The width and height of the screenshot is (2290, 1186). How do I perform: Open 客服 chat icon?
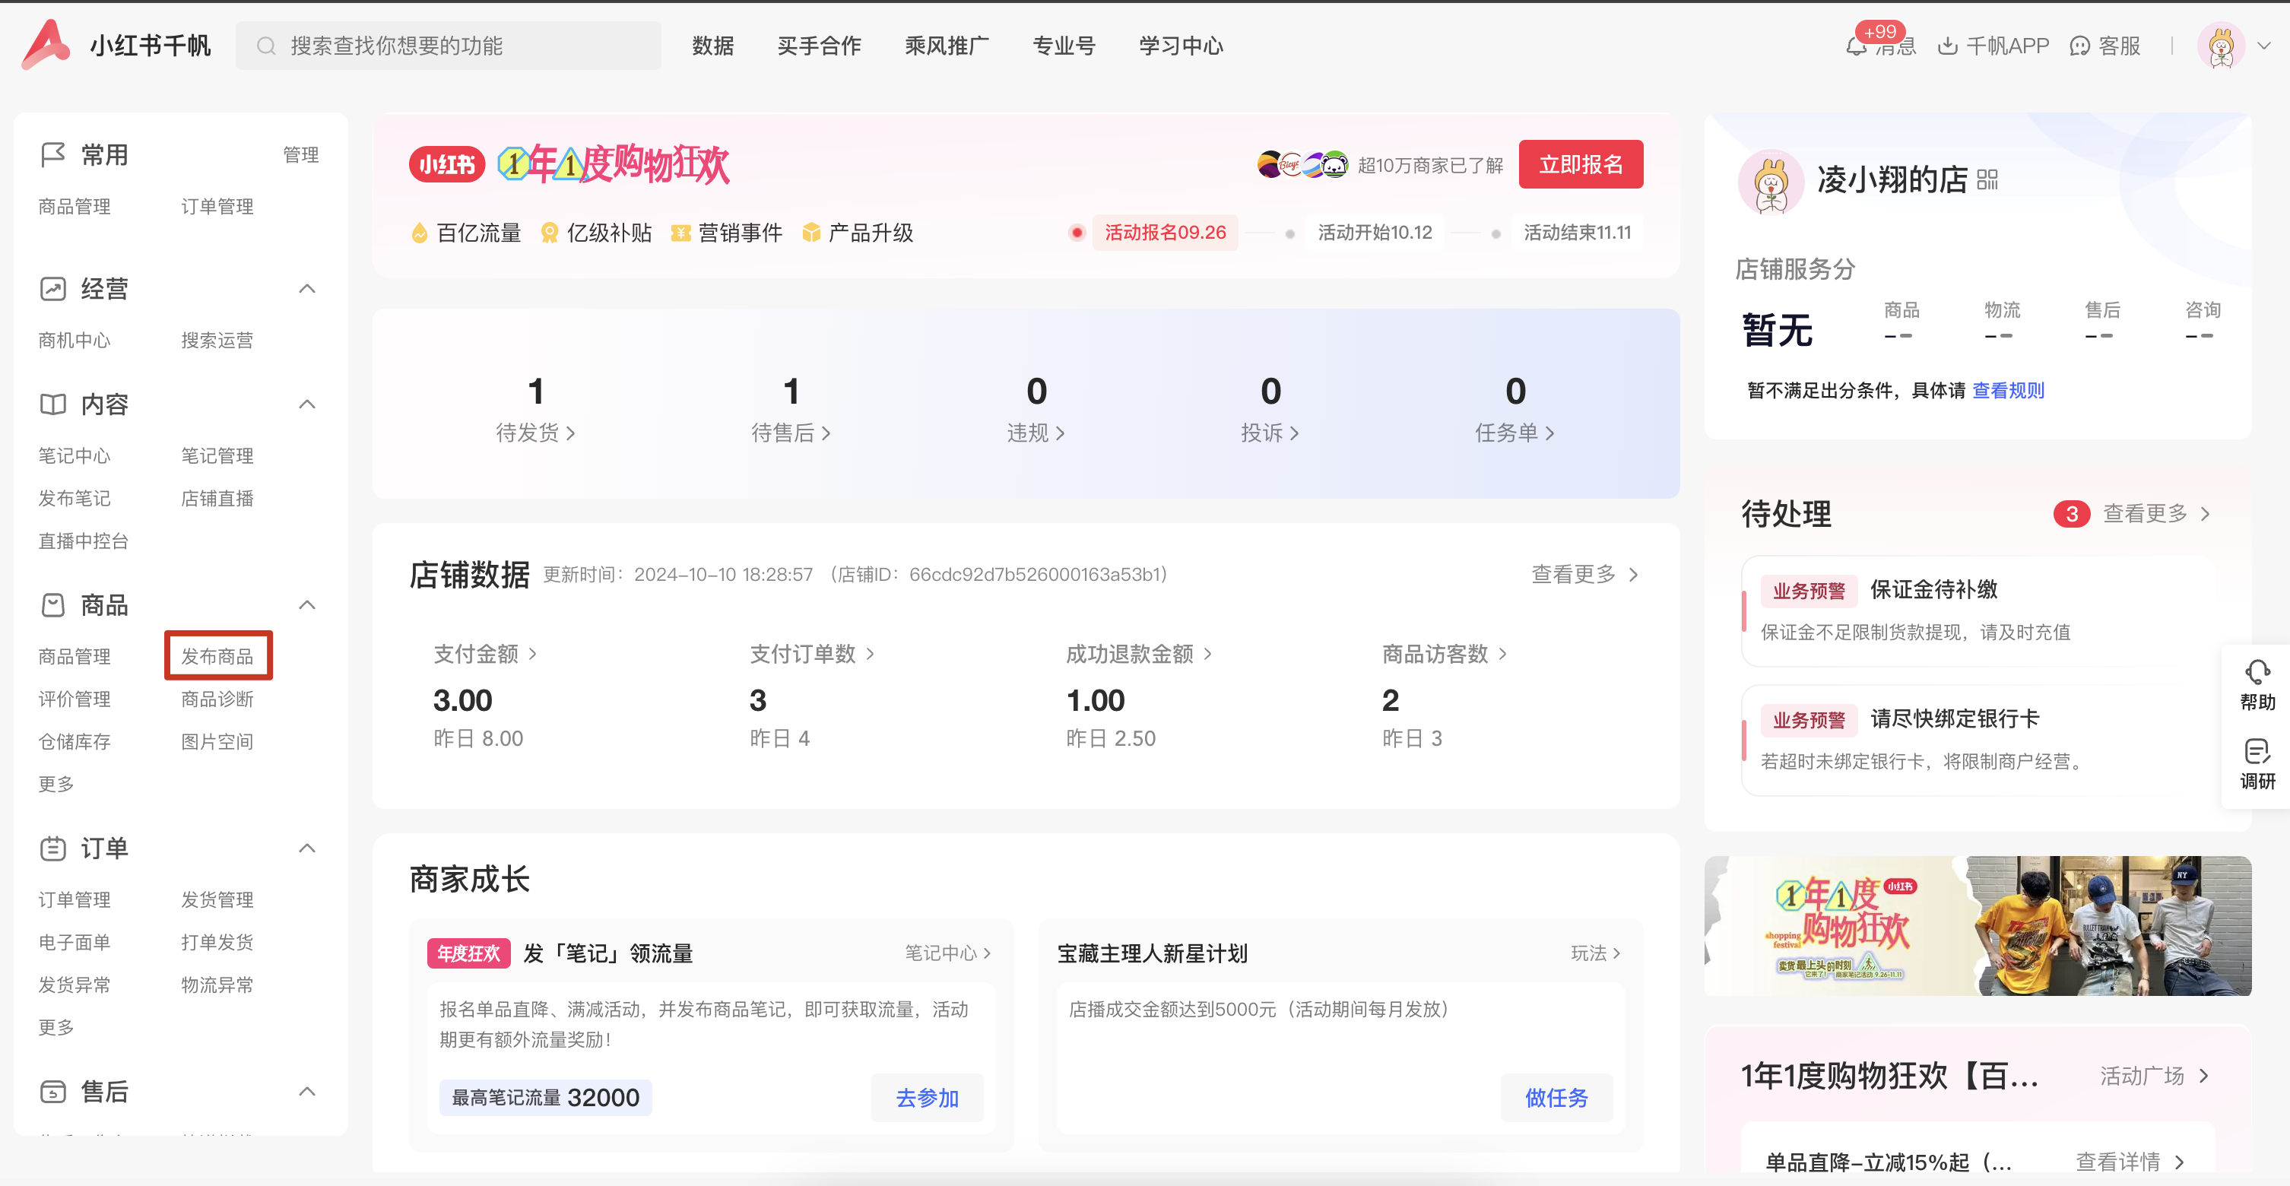[x=2079, y=46]
